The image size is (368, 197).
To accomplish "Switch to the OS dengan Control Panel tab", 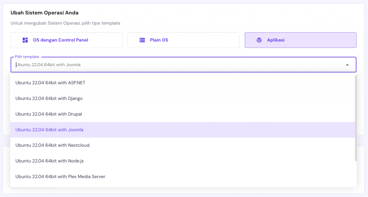I will pyautogui.click(x=66, y=40).
